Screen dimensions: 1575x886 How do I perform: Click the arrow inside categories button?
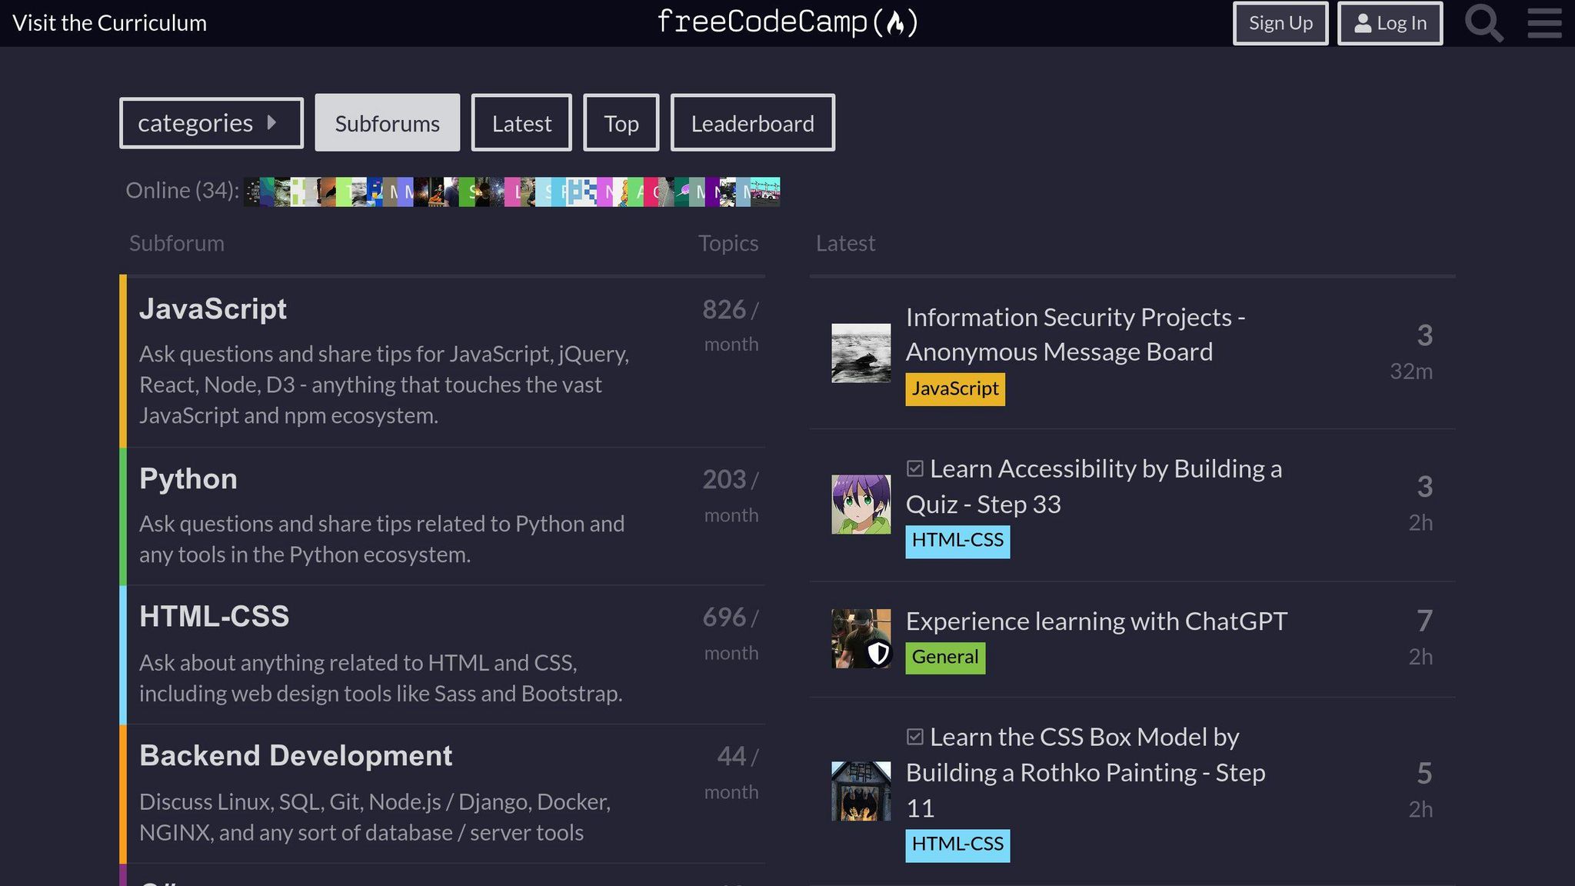click(x=272, y=122)
